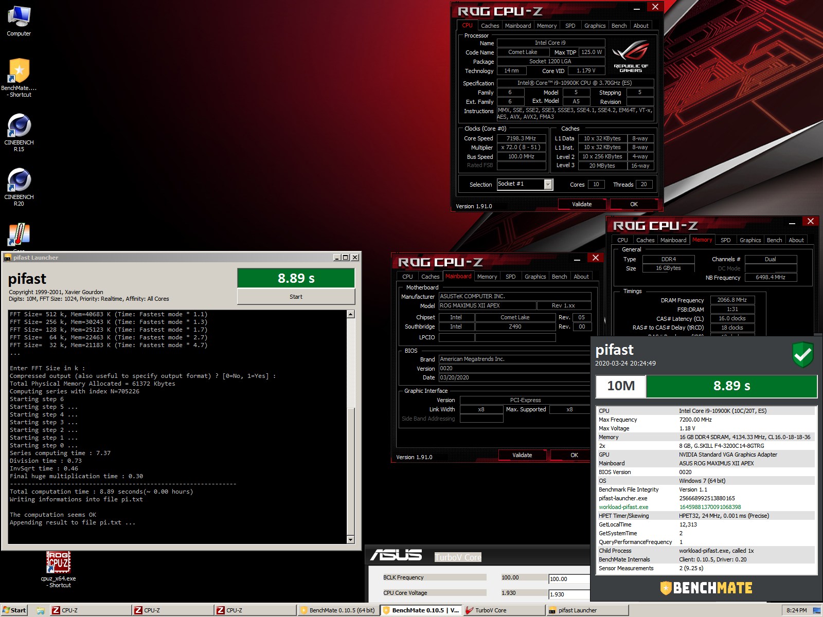Open Memory tab in top CPU-Z window

click(x=547, y=26)
